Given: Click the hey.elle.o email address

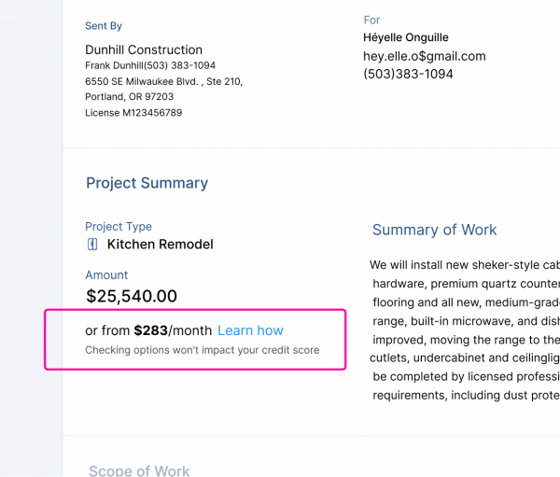Looking at the screenshot, I should coord(425,56).
